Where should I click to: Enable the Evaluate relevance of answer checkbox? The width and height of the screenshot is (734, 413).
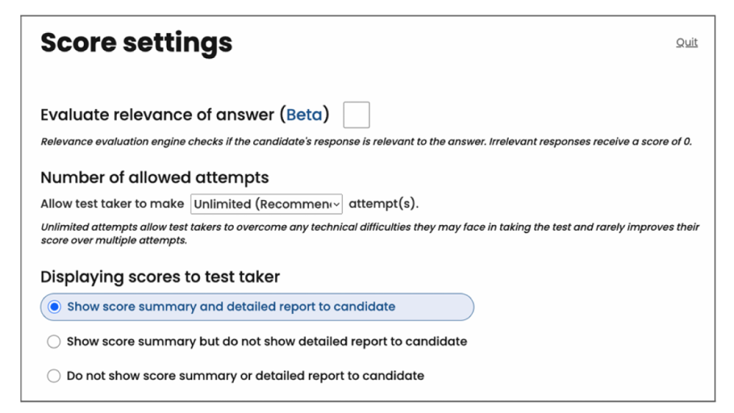pos(356,115)
